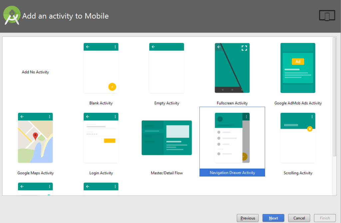
Task: Toggle the phone and tablet form-factor icon
Action: pyautogui.click(x=327, y=15)
